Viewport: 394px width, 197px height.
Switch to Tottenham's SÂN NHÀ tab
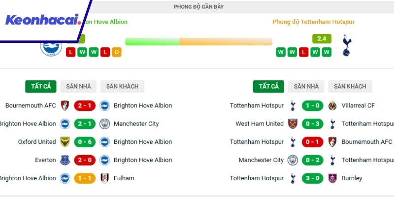[306, 87]
